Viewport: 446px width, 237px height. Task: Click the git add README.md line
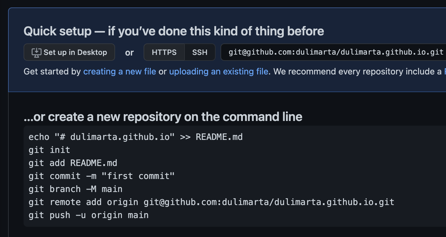73,163
